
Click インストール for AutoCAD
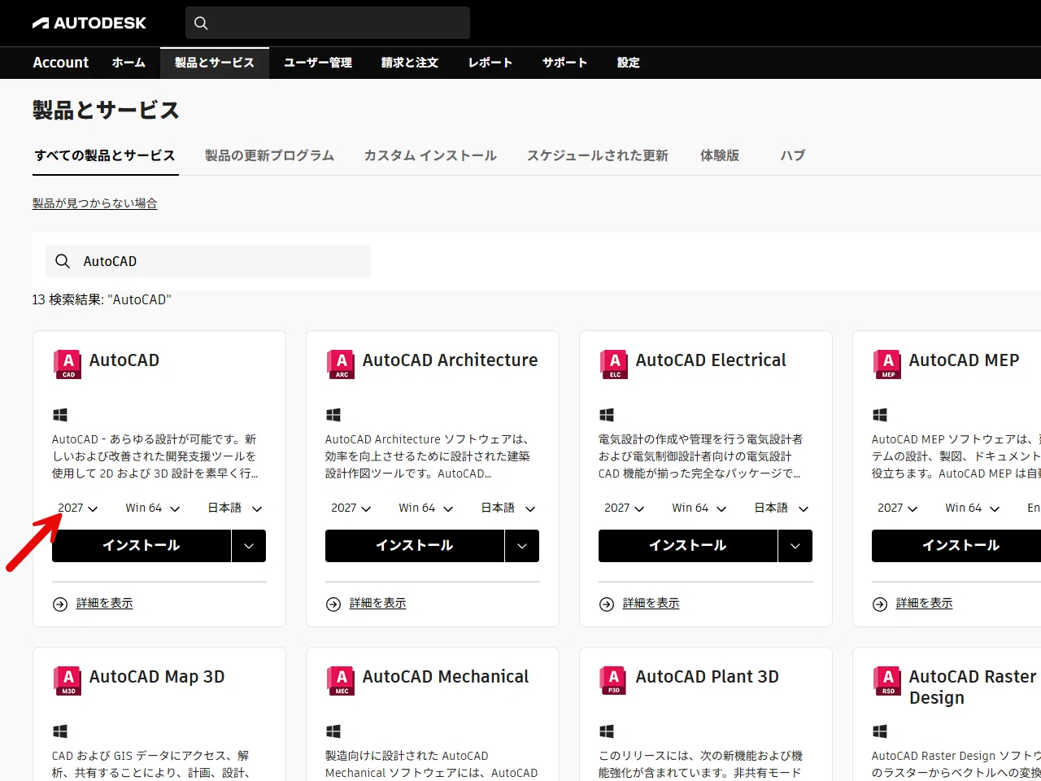(142, 546)
